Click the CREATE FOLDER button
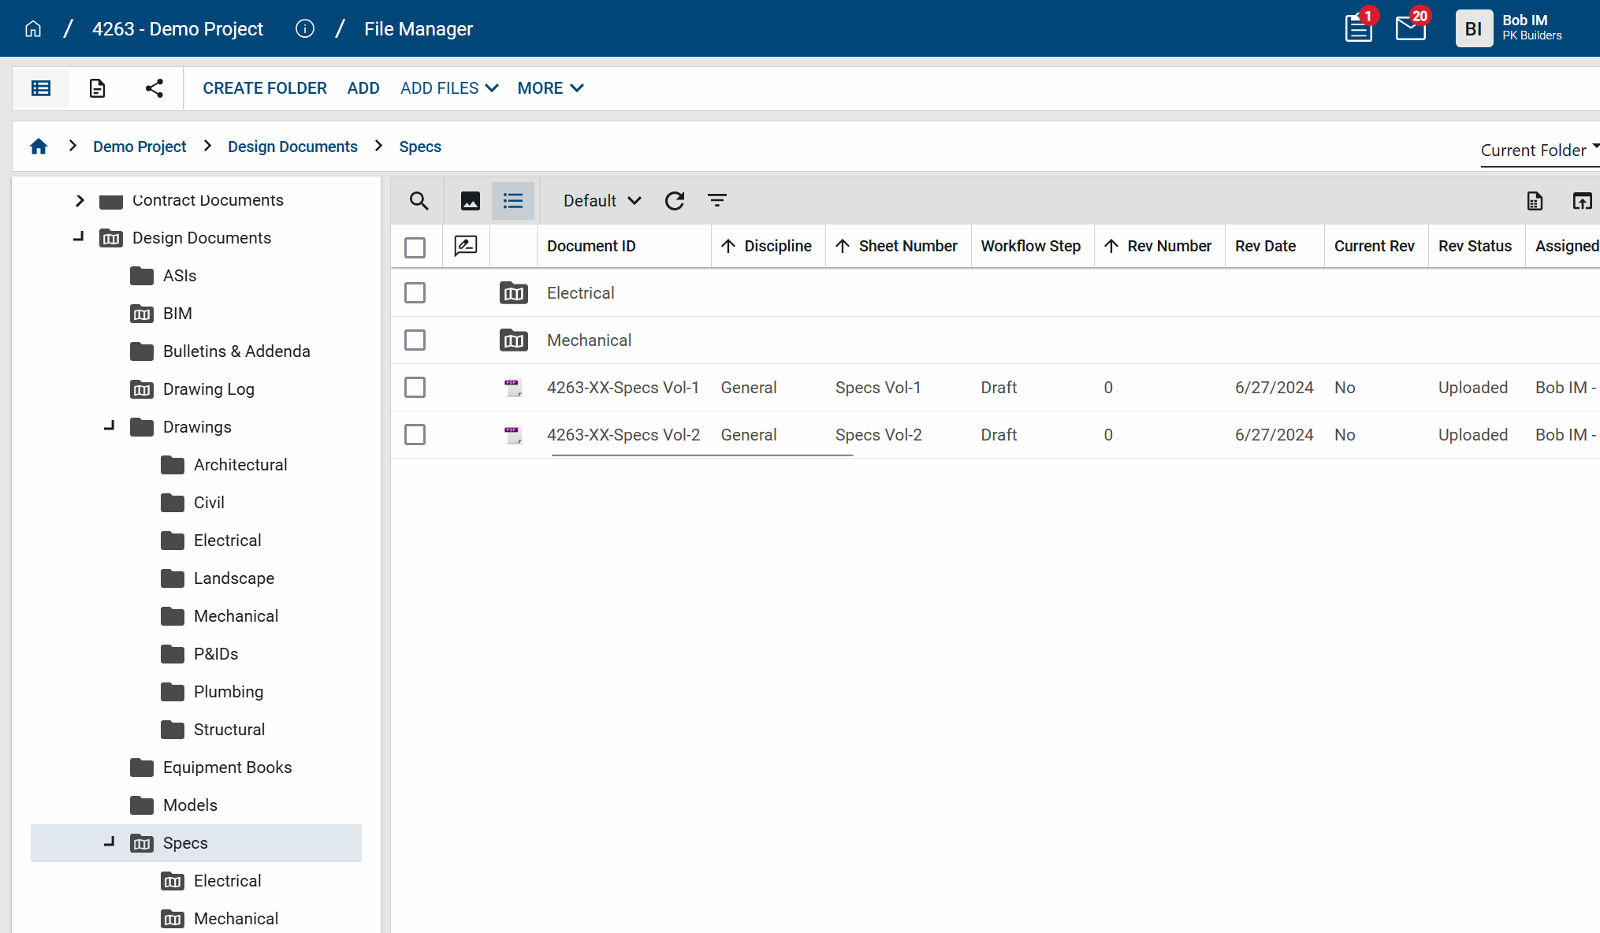This screenshot has width=1600, height=933. [x=265, y=88]
